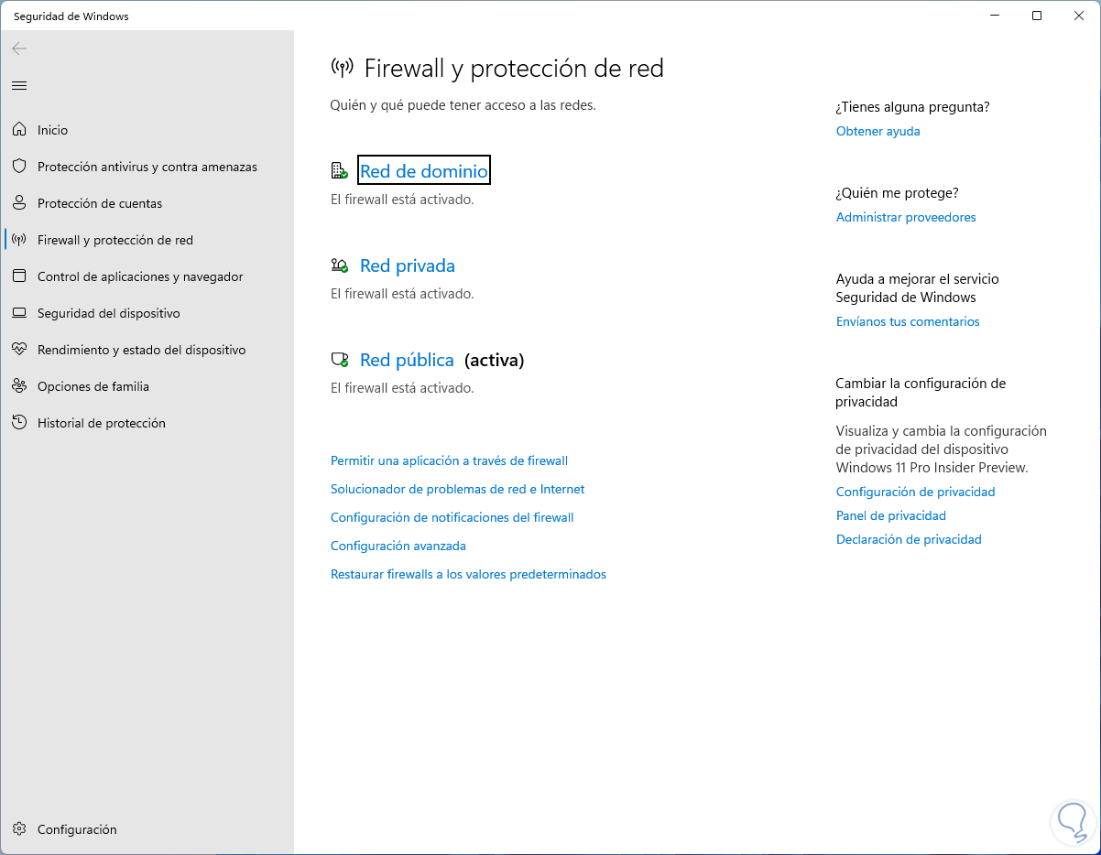Click the device performance heart icon

coord(19,350)
